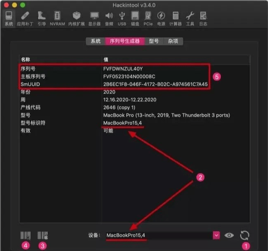
Task: Click the barcode with Apple logo icon
Action: point(43,235)
